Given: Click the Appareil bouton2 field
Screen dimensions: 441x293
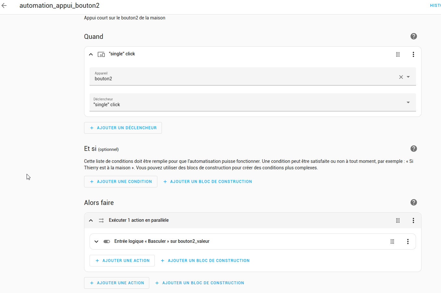Looking at the screenshot, I should click(x=253, y=76).
